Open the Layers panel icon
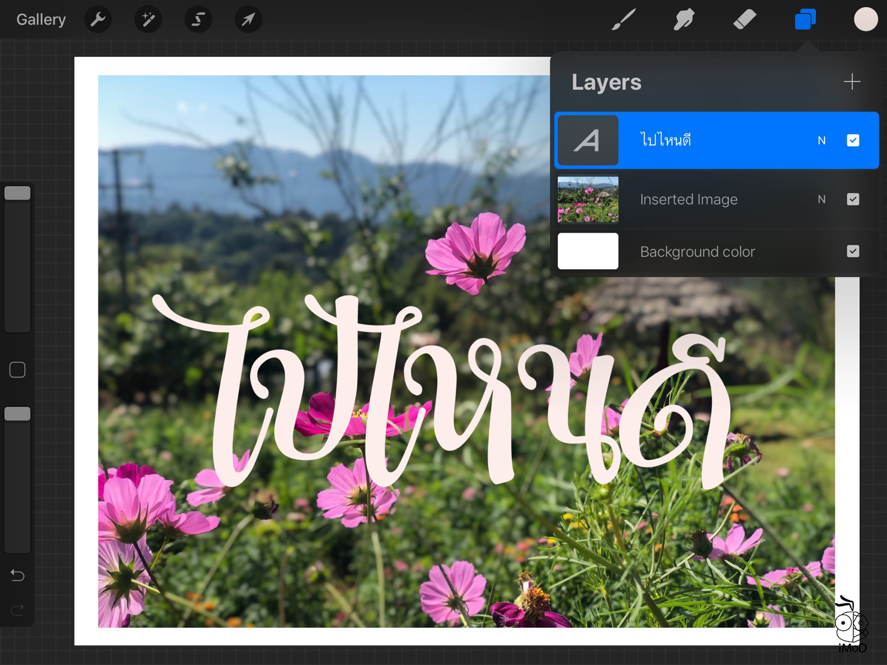Viewport: 887px width, 665px height. coord(805,19)
